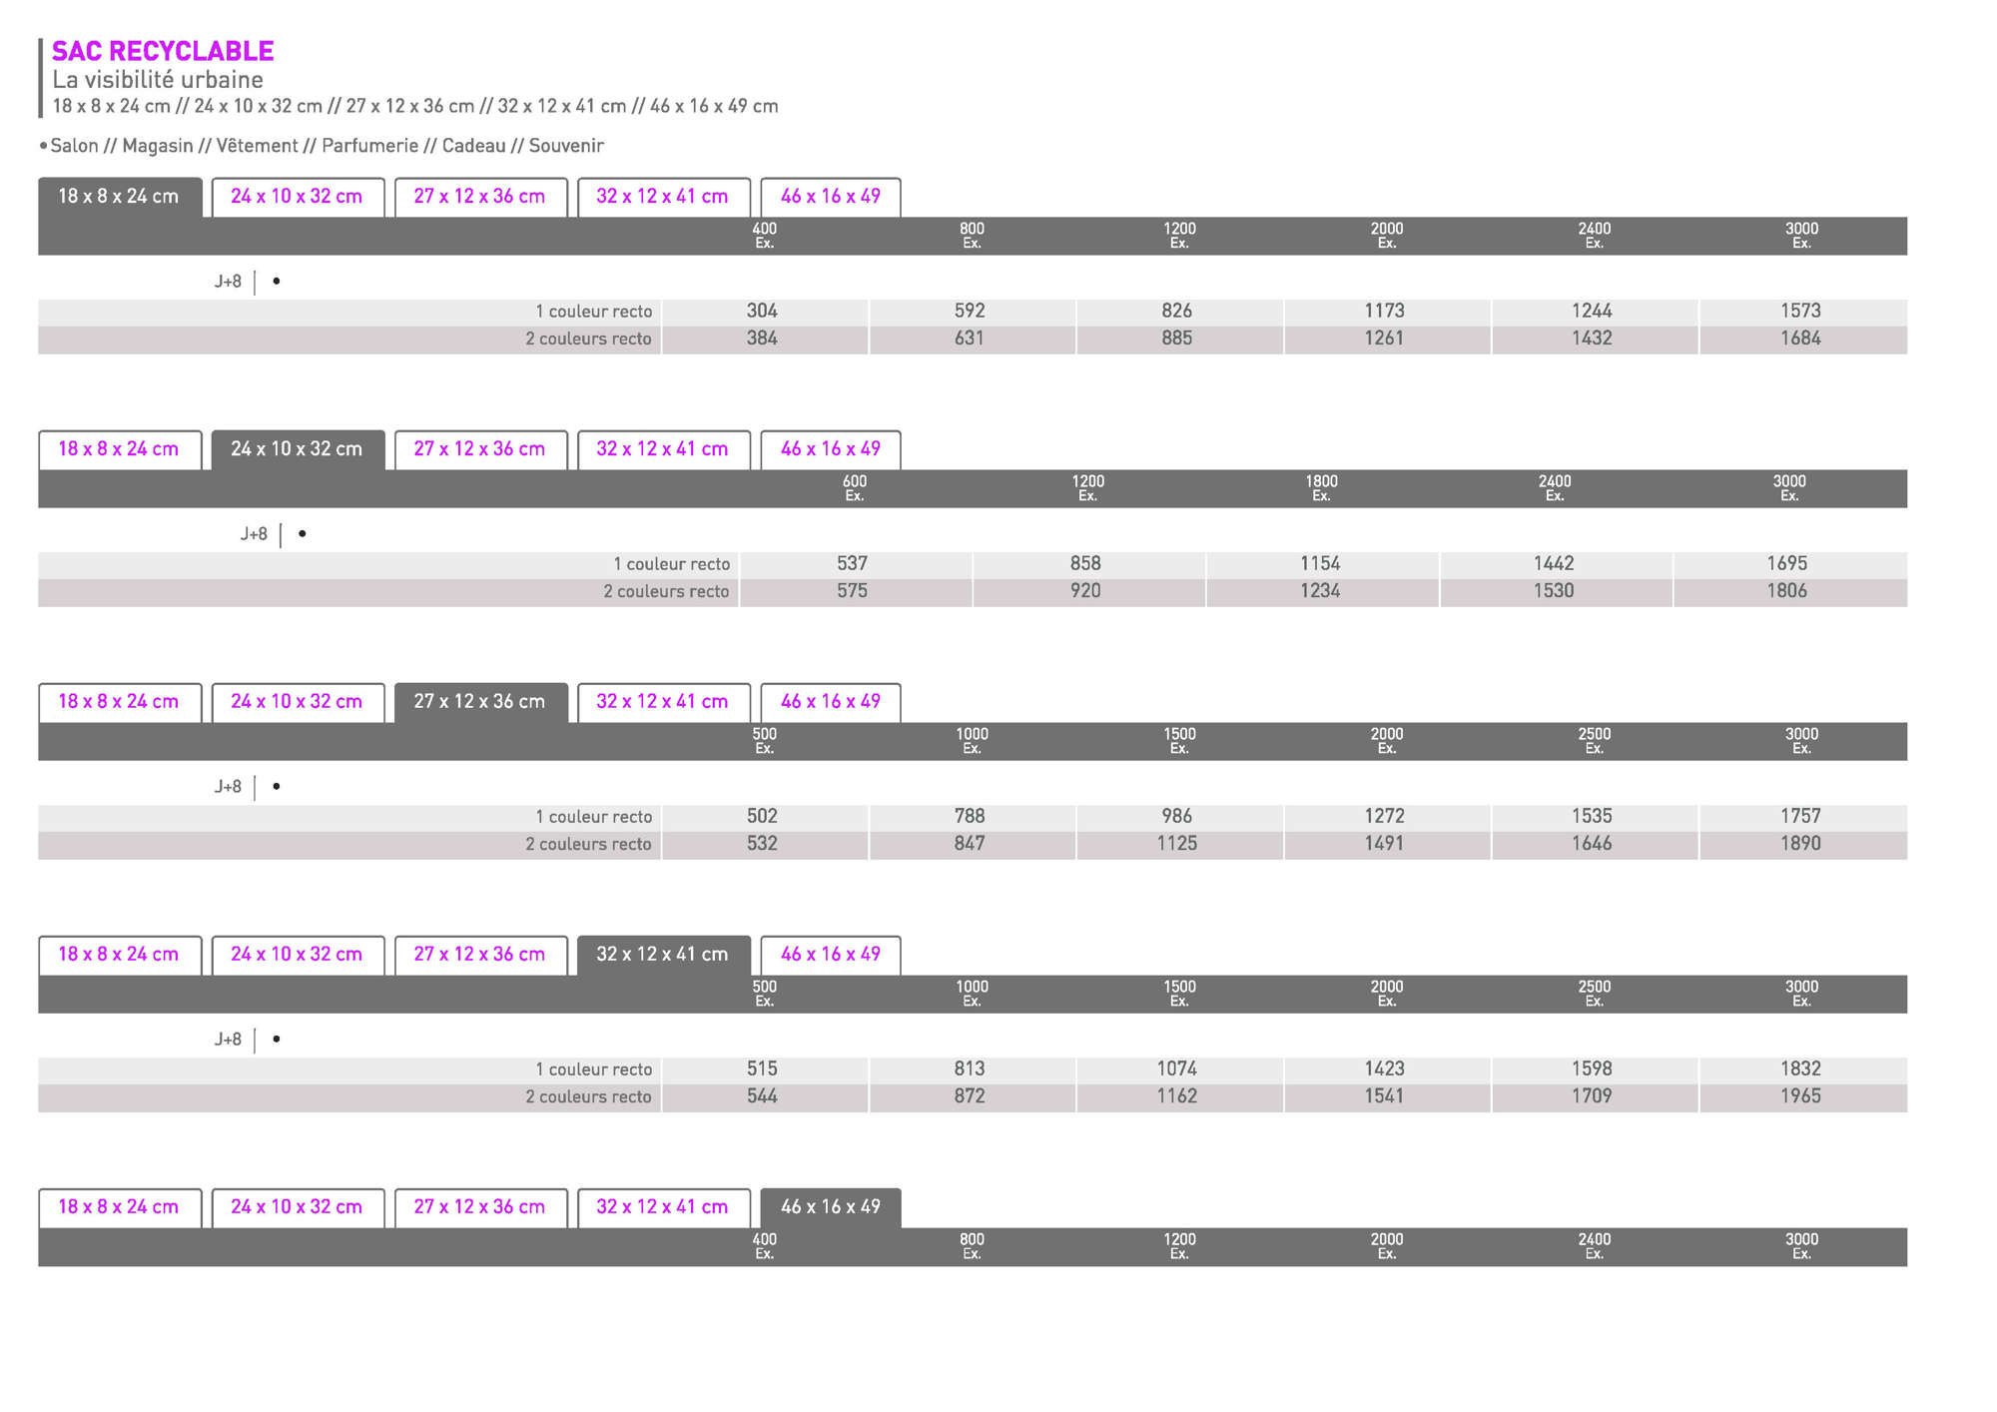Click the '1 couleur recto' row in fourth table
Image resolution: width=1997 pixels, height=1412 pixels.
593,1069
